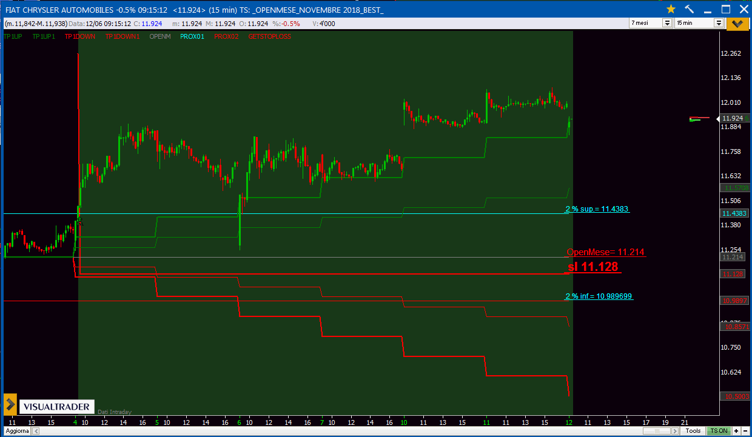Select the OPENM indicator label
The width and height of the screenshot is (752, 437).
(x=160, y=36)
